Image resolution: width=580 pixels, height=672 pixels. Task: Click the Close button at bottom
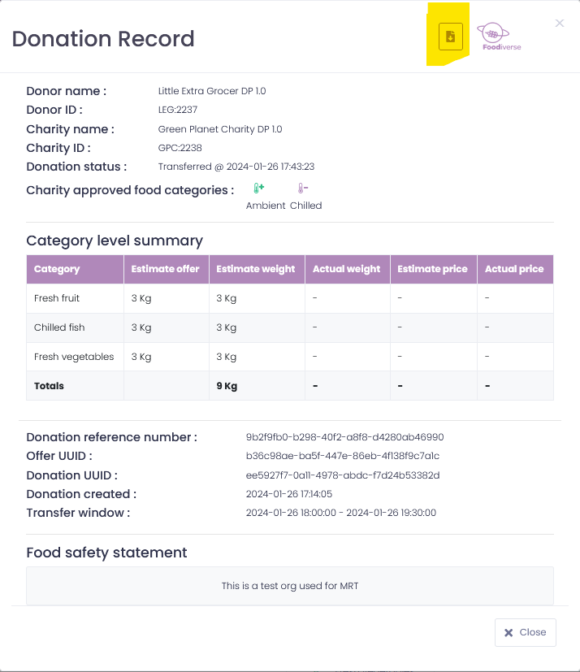(x=526, y=632)
